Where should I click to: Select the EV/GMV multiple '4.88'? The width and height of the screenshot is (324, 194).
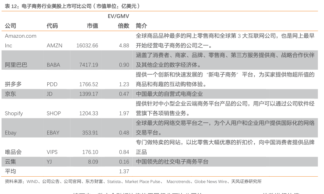(x=124, y=45)
